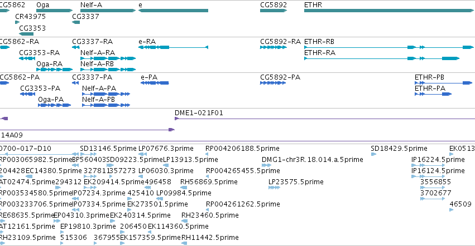Image resolution: width=475 pixels, height=246 pixels.
Task: Select the ETHR-RB transcript
Action: (388, 47)
